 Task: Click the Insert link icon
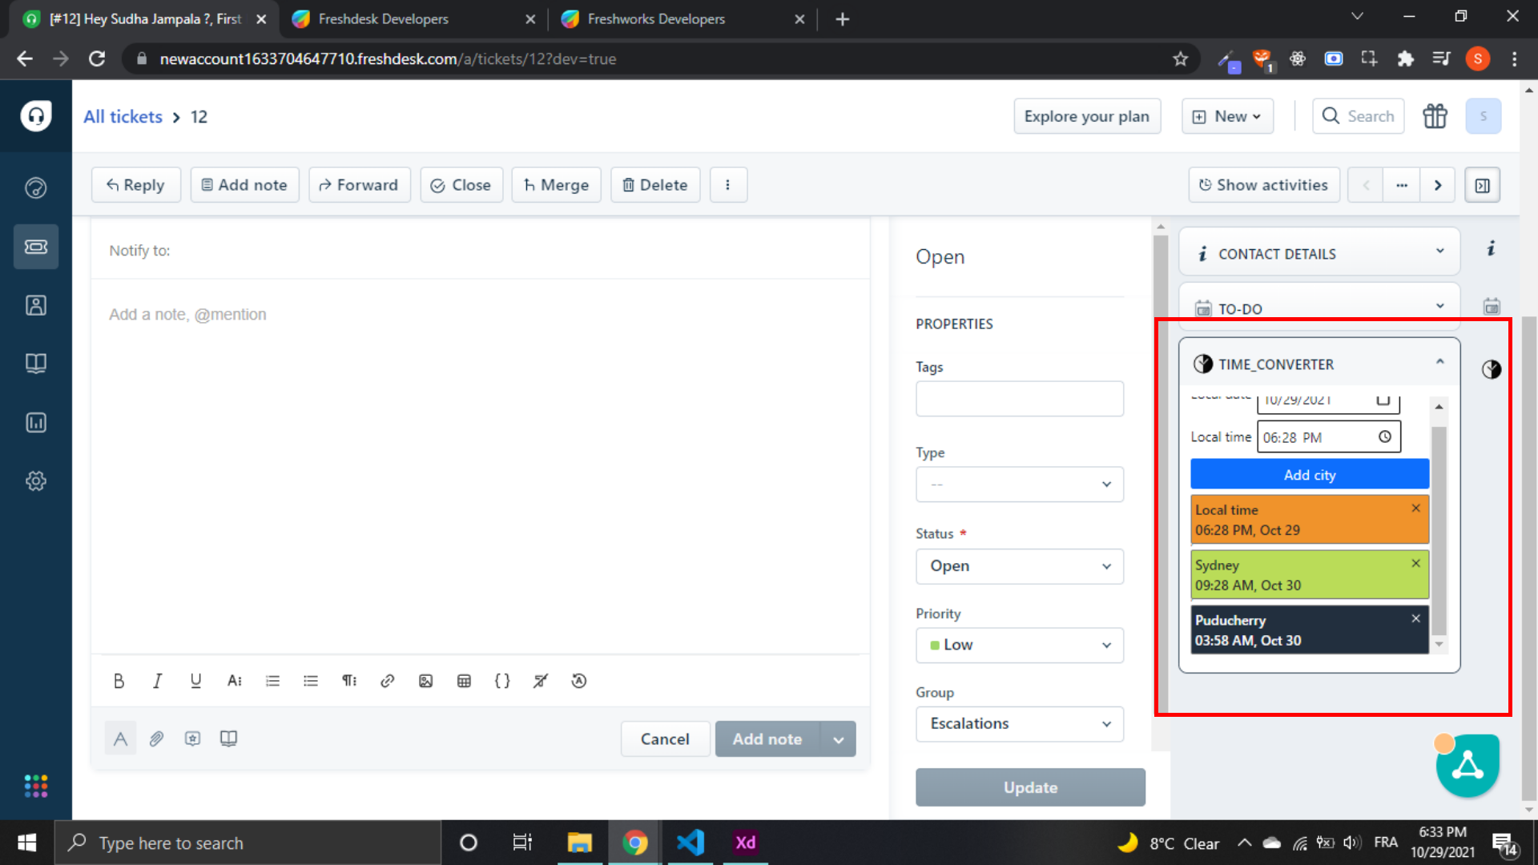[387, 681]
